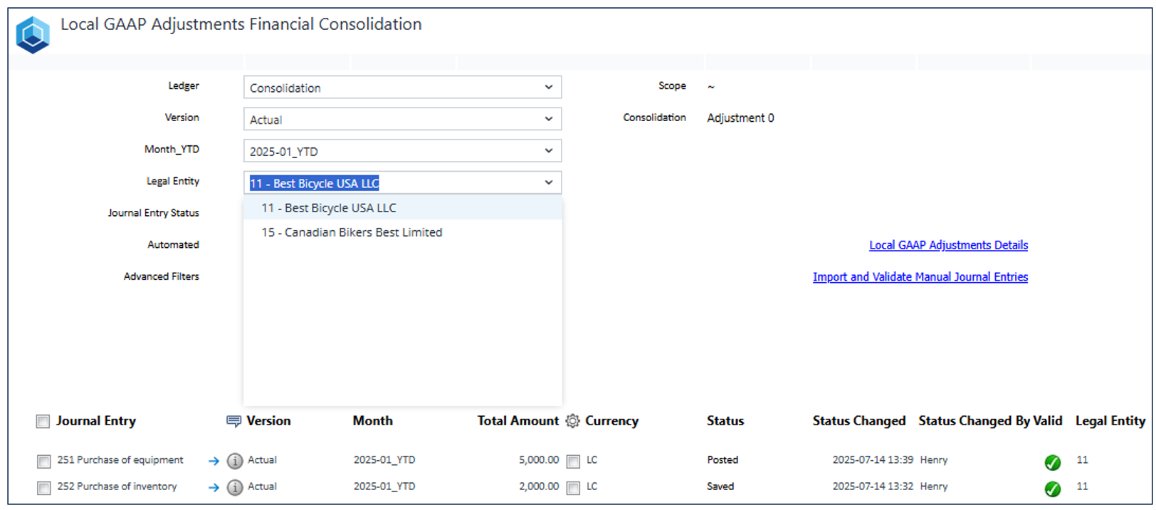Click the Journal Entry Status label
Viewport: 1156px width, 510px height.
point(154,213)
